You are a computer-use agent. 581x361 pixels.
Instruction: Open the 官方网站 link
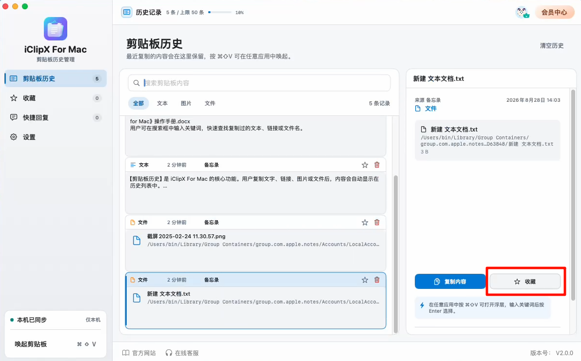(139, 353)
